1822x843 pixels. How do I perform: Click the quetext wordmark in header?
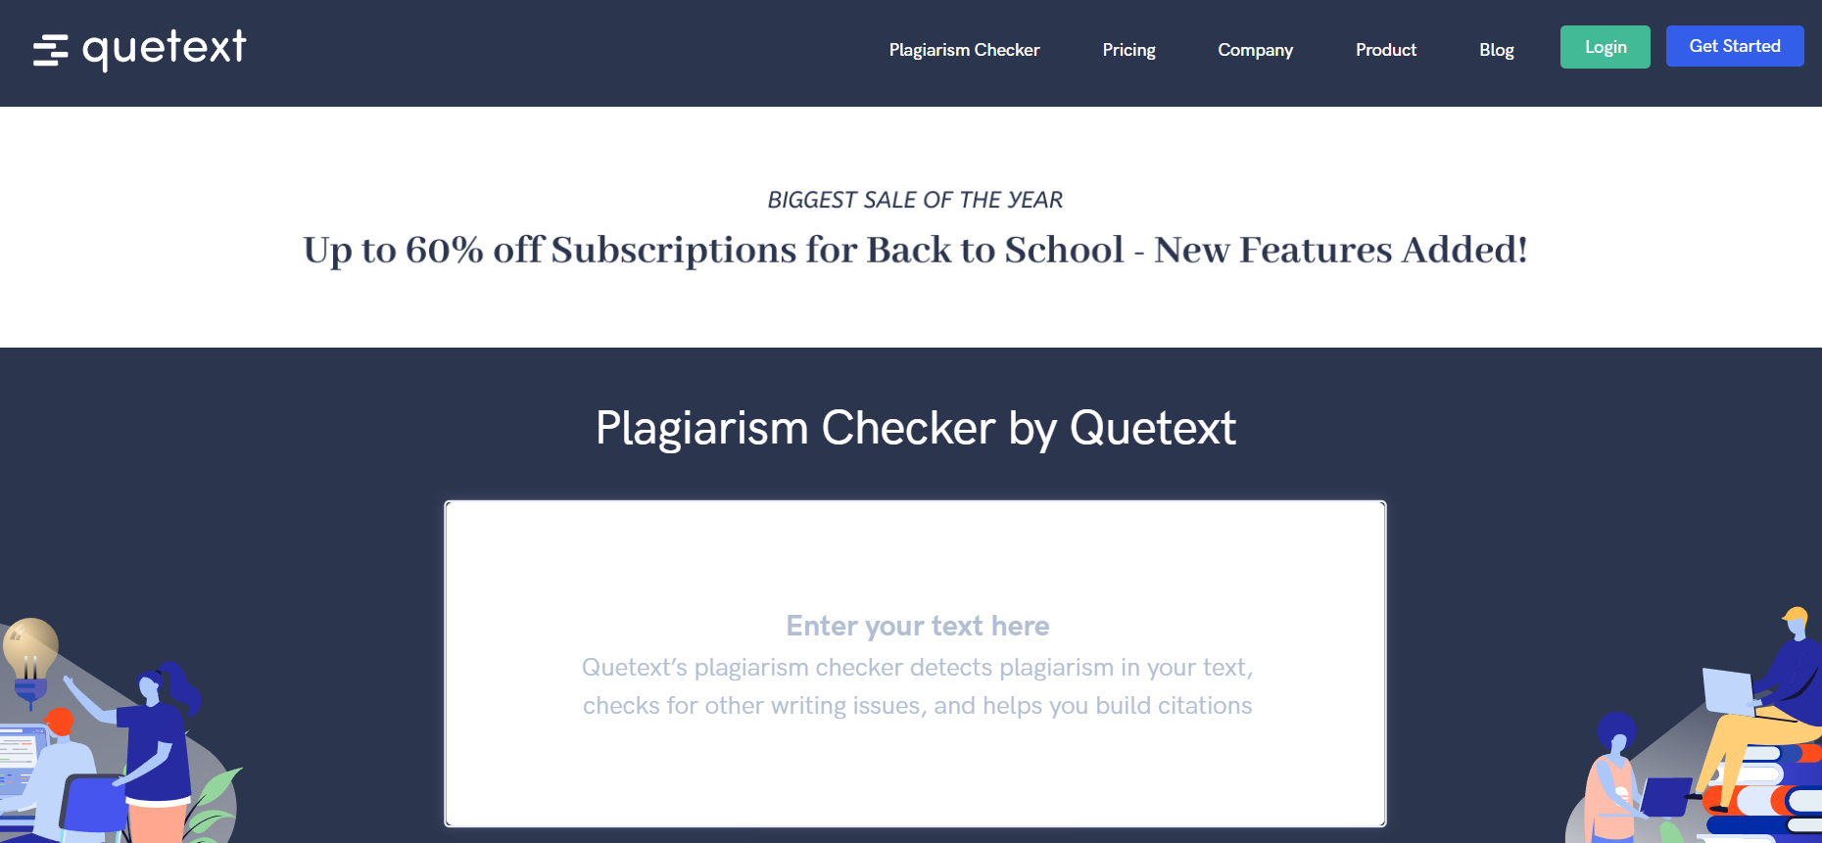pyautogui.click(x=165, y=48)
